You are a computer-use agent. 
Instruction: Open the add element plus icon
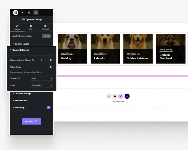(22, 13)
